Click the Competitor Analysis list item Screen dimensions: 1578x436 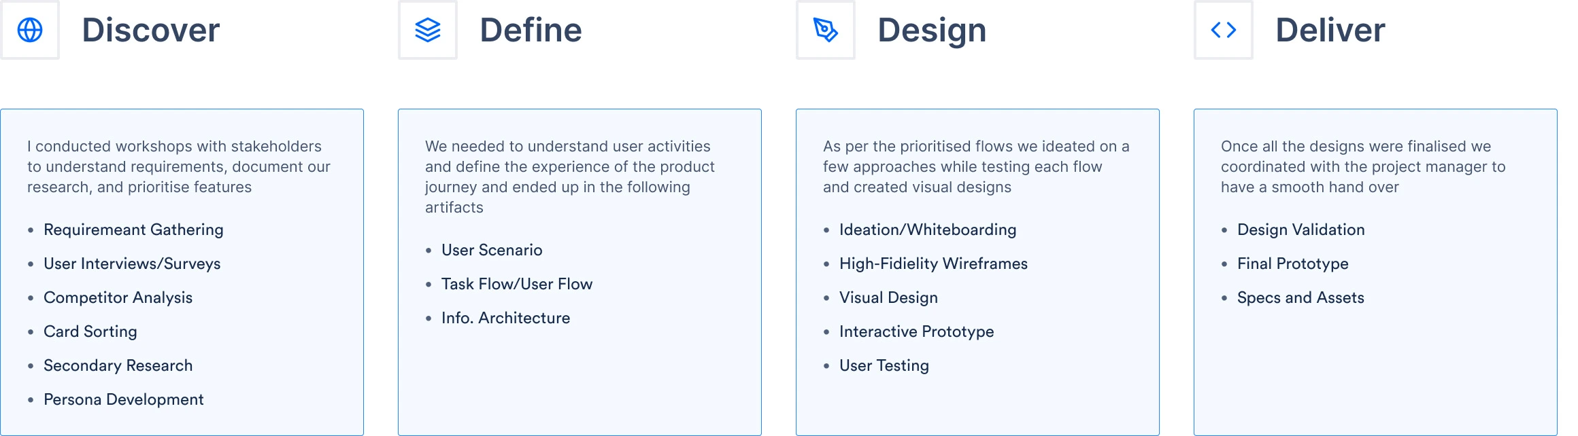[x=118, y=297]
